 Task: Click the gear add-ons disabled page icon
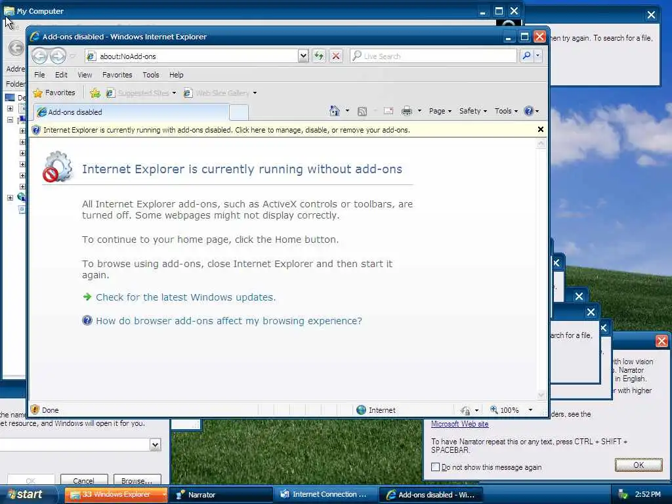coord(58,167)
